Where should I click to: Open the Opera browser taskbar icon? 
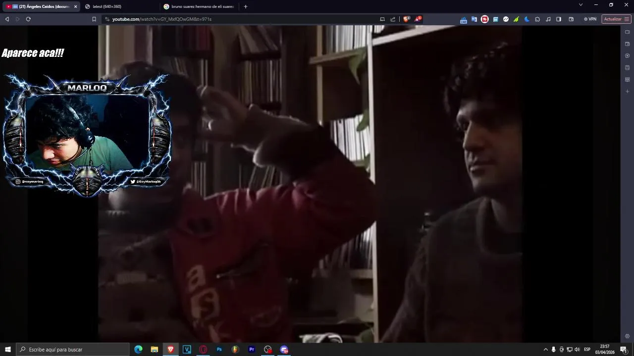point(203,350)
